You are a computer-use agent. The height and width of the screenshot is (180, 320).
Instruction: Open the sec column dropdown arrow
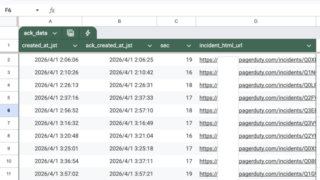point(188,46)
